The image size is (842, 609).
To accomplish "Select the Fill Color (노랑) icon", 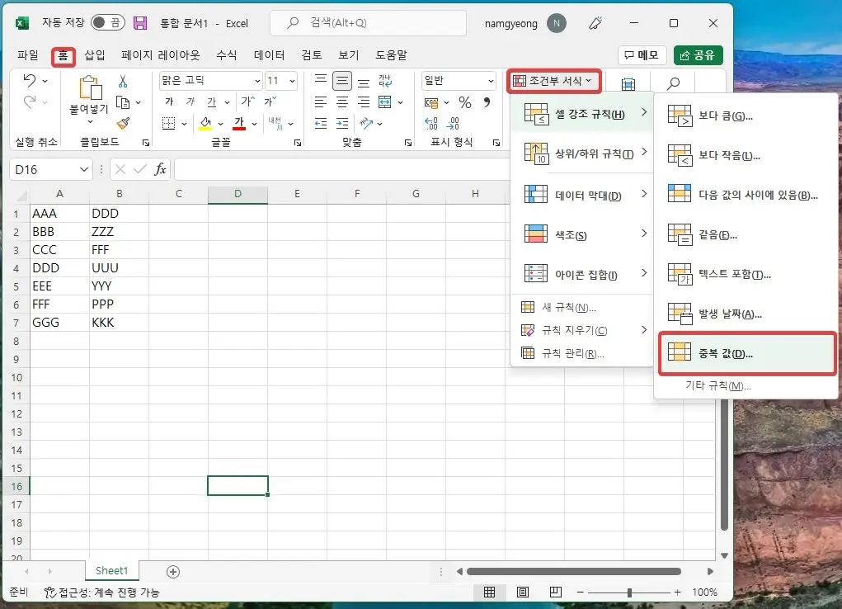I will [206, 124].
